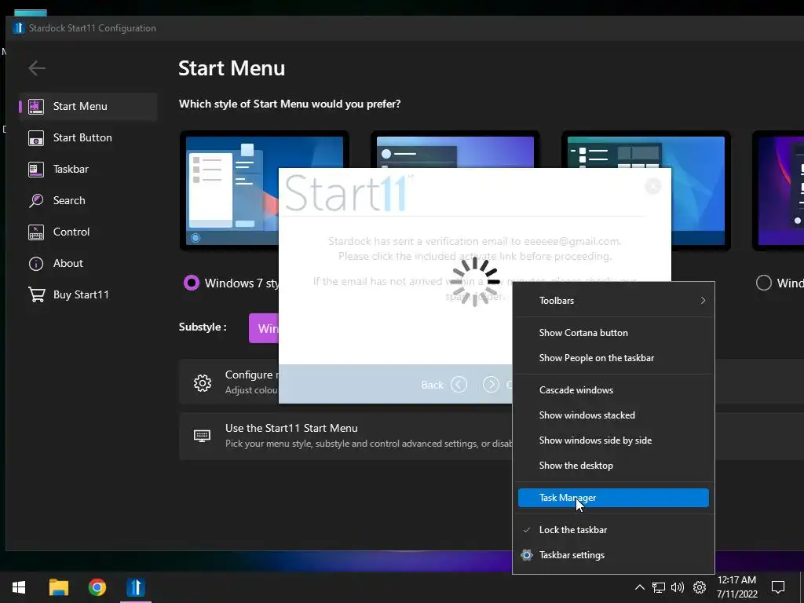Click the Search magnifier sidebar icon
The image size is (804, 603).
click(x=36, y=200)
